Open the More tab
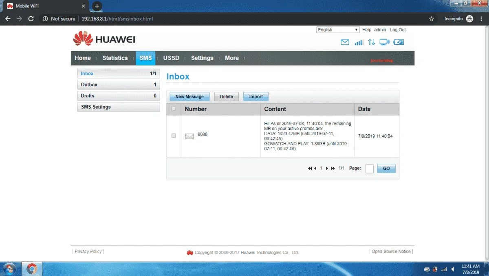The width and height of the screenshot is (489, 276). pyautogui.click(x=232, y=58)
